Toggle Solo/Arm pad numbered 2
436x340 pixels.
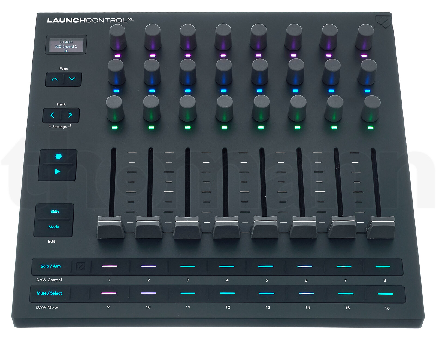(x=149, y=266)
